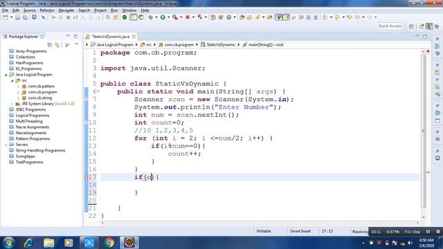Open the Window menu

129,10
